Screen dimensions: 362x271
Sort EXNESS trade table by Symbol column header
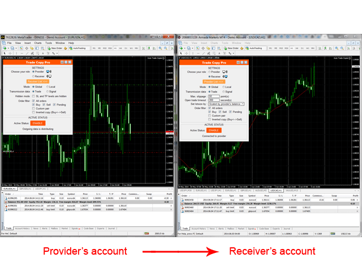pos(71,194)
